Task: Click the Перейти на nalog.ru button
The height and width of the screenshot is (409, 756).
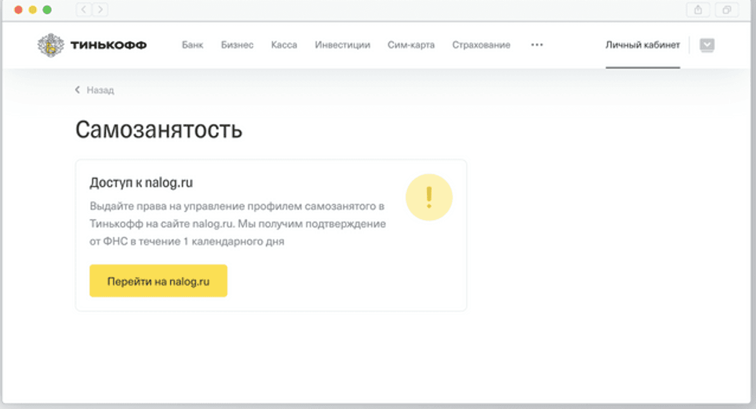Action: click(158, 281)
